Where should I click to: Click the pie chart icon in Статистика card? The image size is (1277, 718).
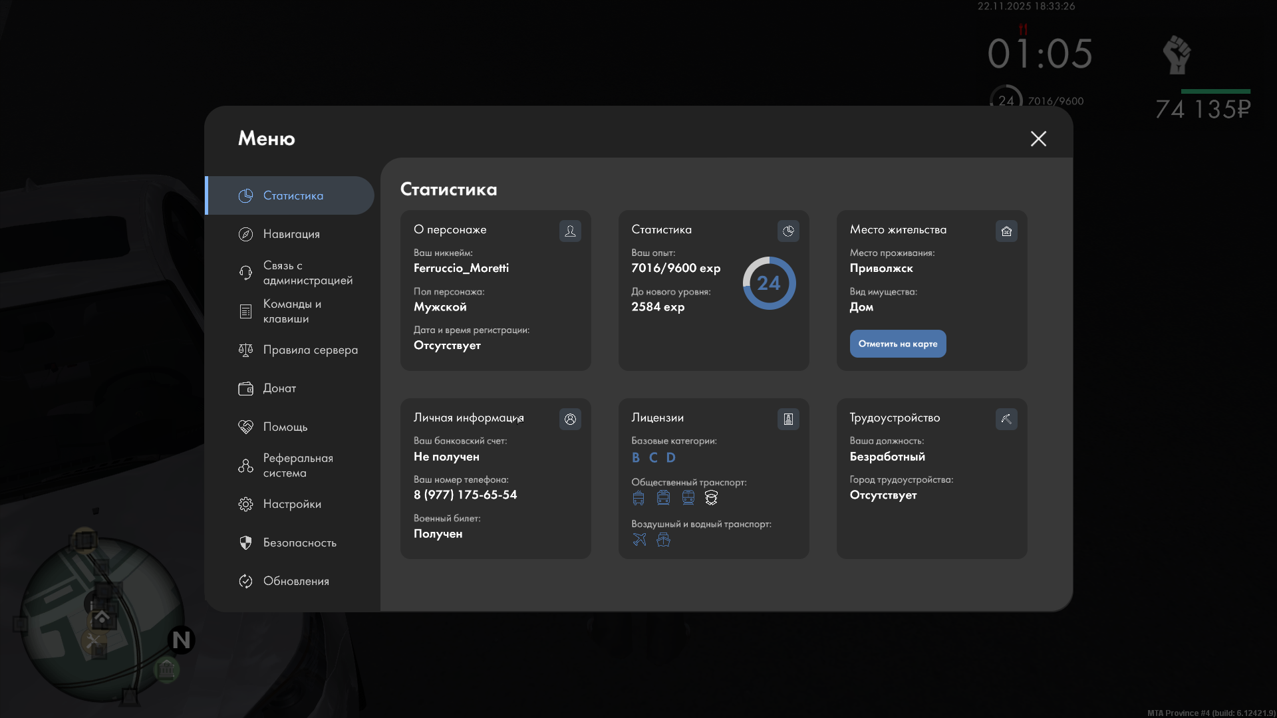788,231
